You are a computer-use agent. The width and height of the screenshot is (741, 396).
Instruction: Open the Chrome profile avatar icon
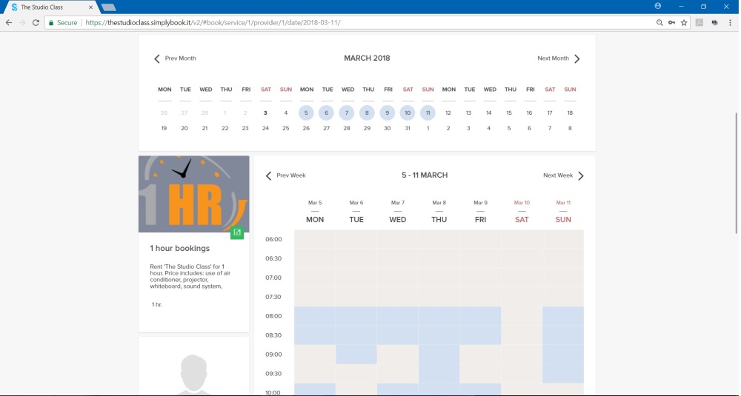pos(658,6)
